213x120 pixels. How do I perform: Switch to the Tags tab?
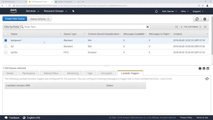click(x=90, y=73)
